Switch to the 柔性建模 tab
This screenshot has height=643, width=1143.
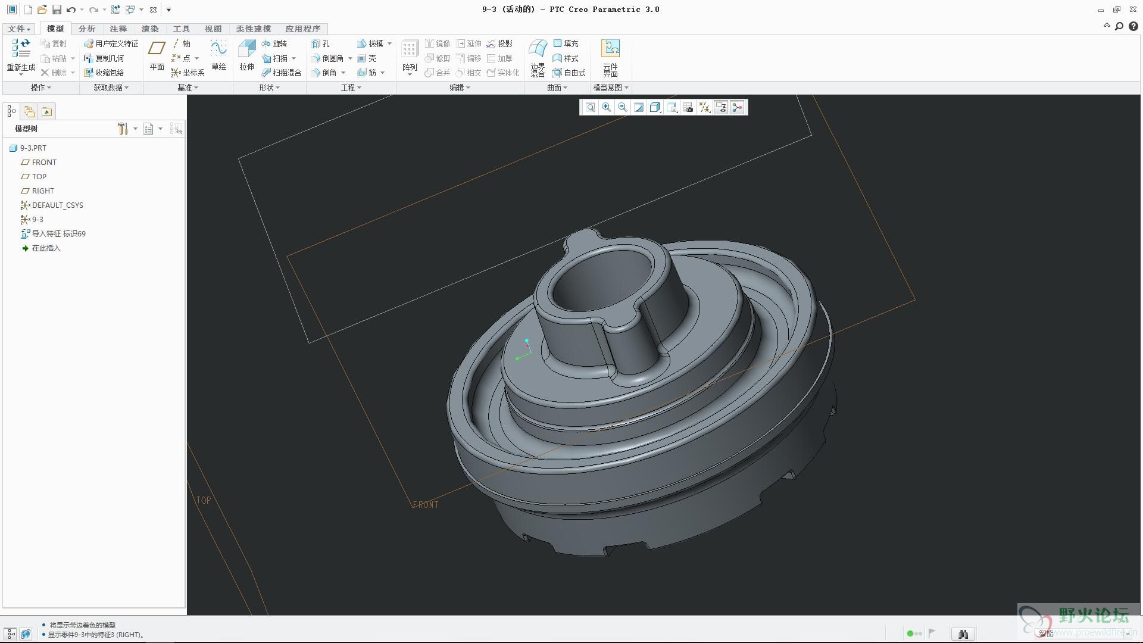pos(254,29)
